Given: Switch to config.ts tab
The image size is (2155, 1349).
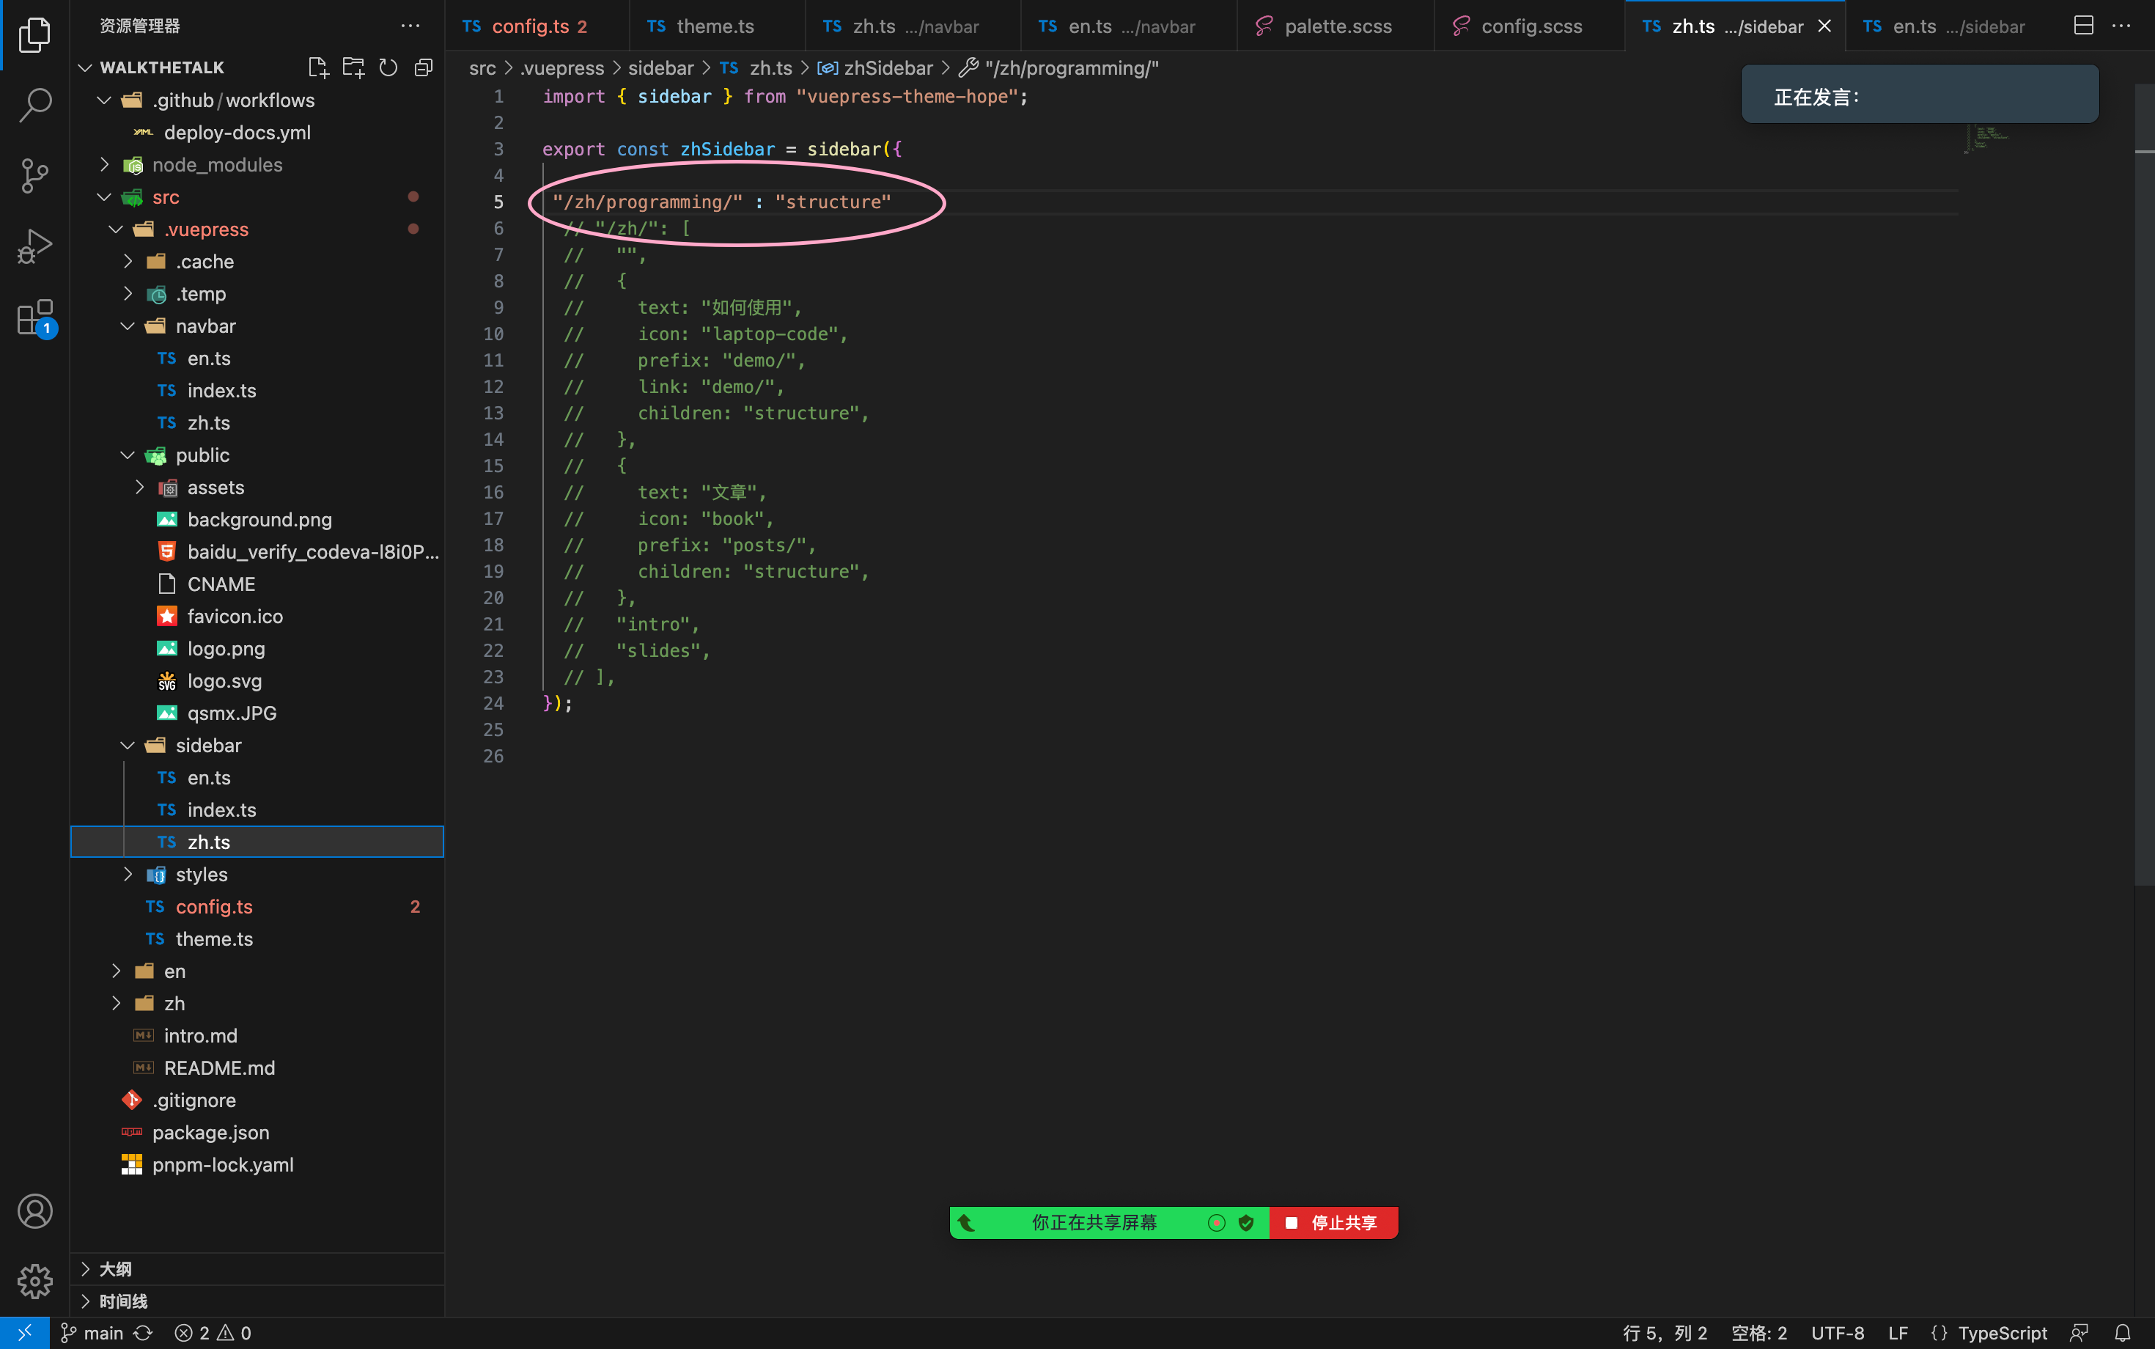Looking at the screenshot, I should [537, 26].
